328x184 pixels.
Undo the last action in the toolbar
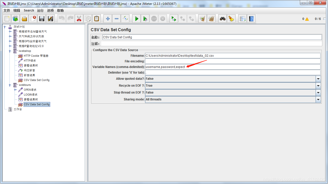pyautogui.click(x=61, y=19)
